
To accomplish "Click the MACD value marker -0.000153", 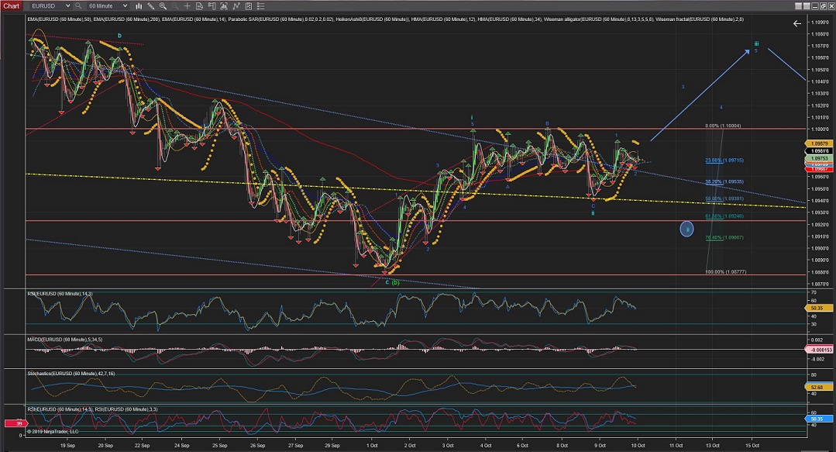I will point(820,350).
